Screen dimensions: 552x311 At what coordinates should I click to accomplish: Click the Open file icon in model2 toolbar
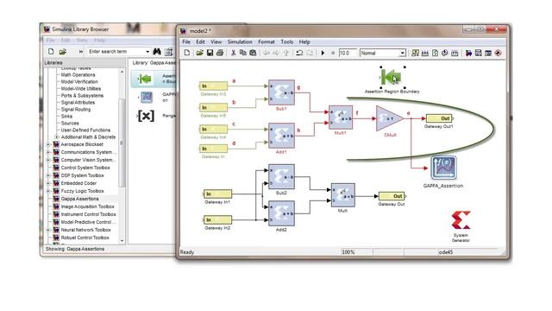tap(199, 53)
